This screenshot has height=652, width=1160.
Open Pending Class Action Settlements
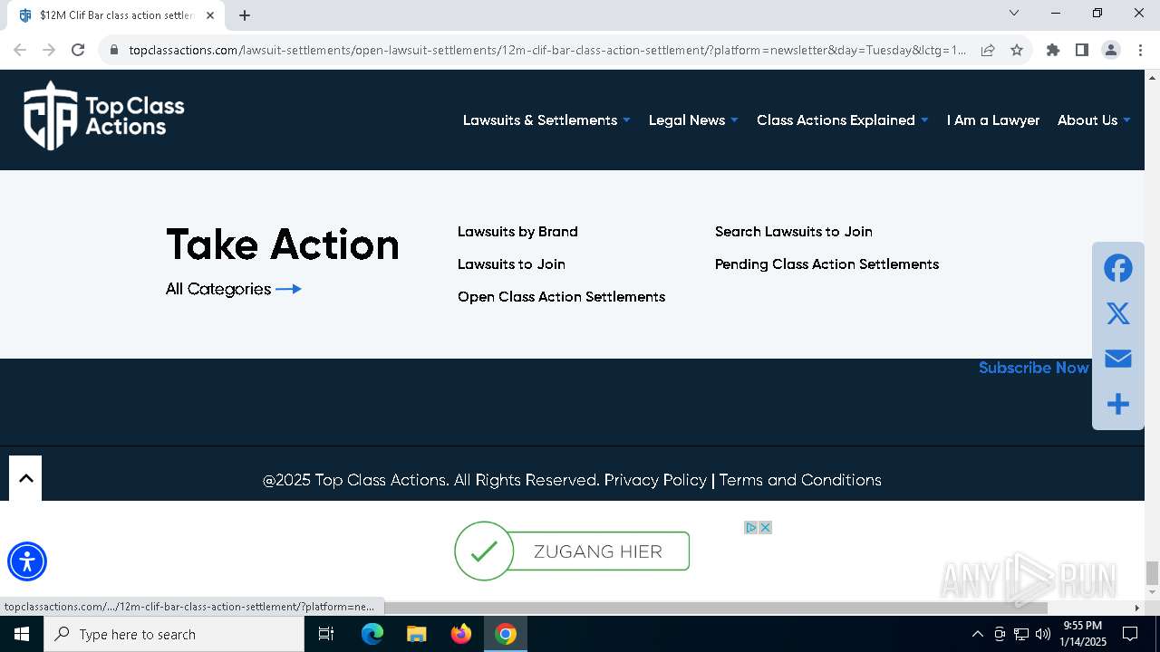tap(826, 264)
